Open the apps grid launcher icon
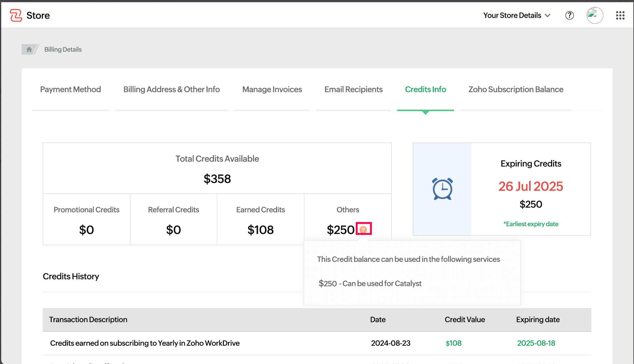The width and height of the screenshot is (634, 364). [x=620, y=15]
